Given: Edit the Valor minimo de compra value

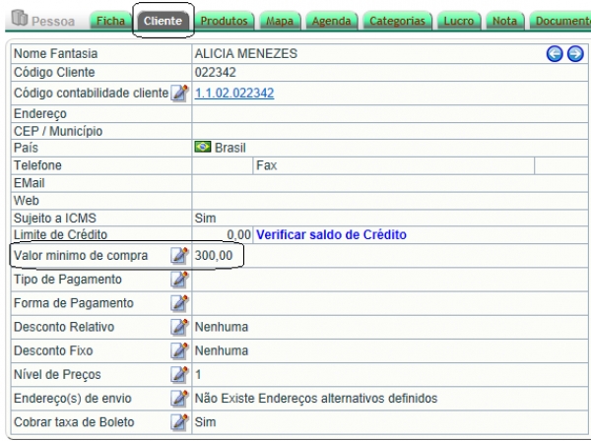Looking at the screenshot, I should click(x=179, y=255).
